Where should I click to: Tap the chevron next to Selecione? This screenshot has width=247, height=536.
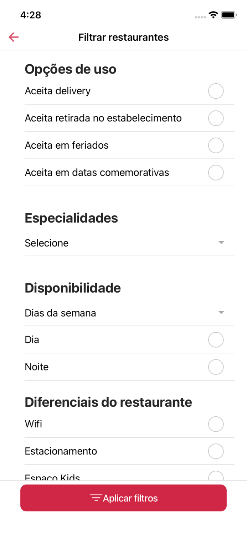click(x=221, y=242)
